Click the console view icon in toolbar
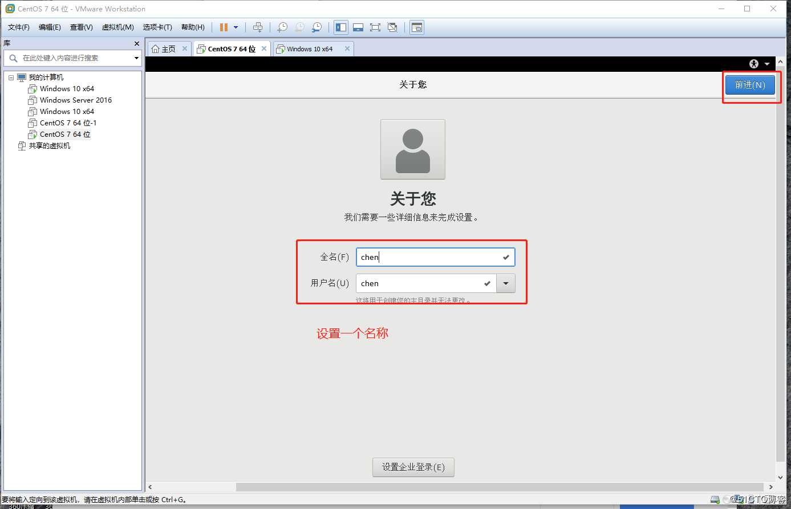The width and height of the screenshot is (791, 509). pos(417,27)
